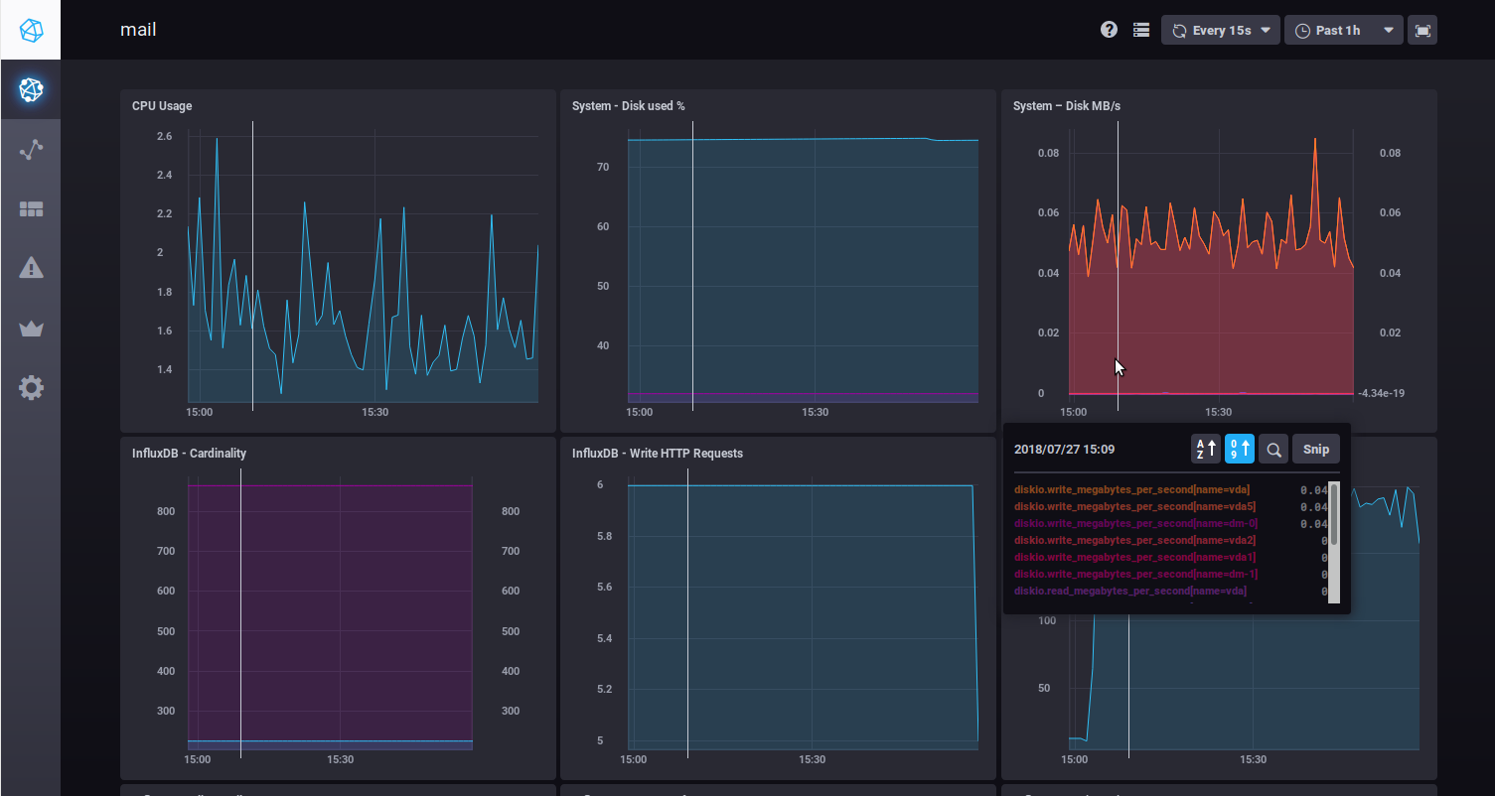Click the Chronograf logo at top left
This screenshot has width=1495, height=796.
point(31,30)
